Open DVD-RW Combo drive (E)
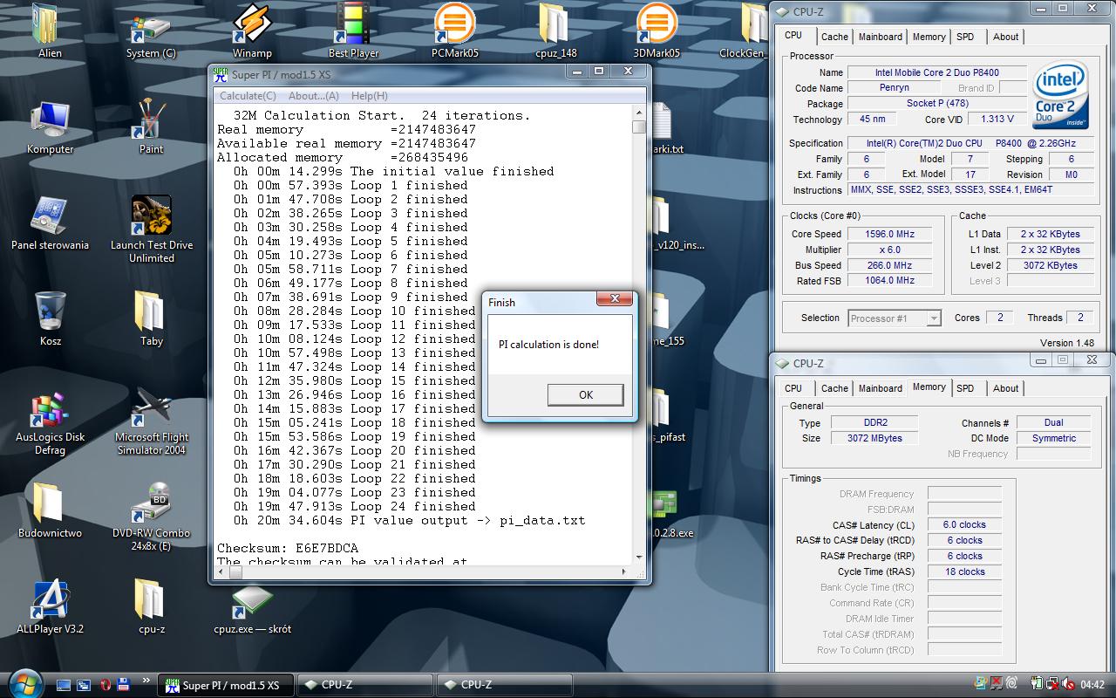Image resolution: width=1116 pixels, height=698 pixels. [152, 518]
